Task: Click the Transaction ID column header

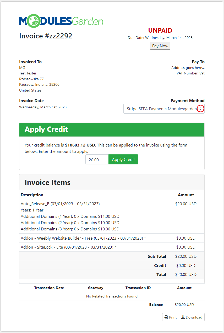Action: coord(138,288)
